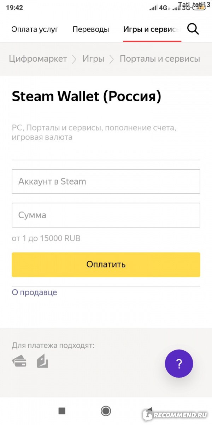
Task: Open the search magnifier icon
Action: pyautogui.click(x=193, y=29)
